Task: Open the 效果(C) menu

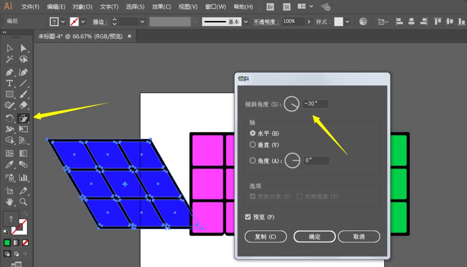Action: pos(162,7)
